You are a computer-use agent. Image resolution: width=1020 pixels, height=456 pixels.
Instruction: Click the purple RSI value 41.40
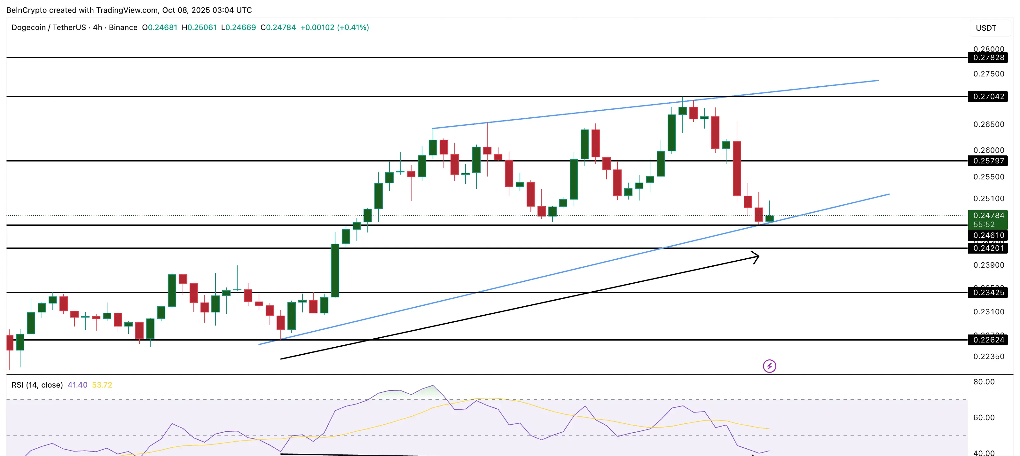pos(77,385)
